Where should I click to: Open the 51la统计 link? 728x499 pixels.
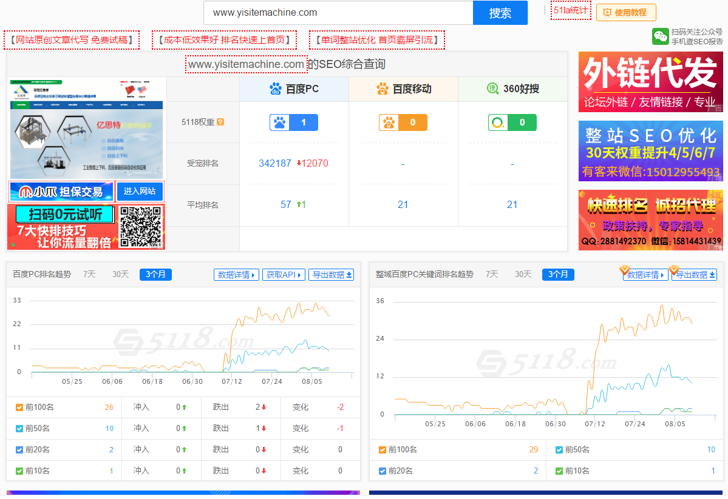571,10
